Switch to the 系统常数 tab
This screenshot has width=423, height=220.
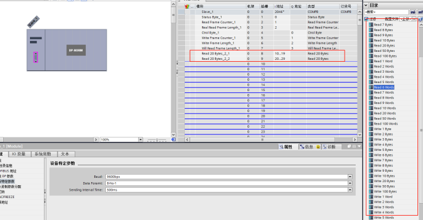click(x=43, y=154)
